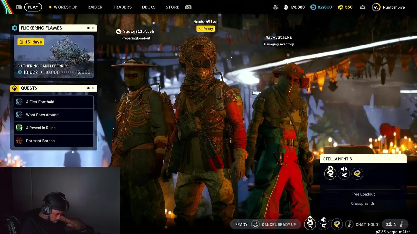Open the Dormant Barons quest

click(54, 141)
